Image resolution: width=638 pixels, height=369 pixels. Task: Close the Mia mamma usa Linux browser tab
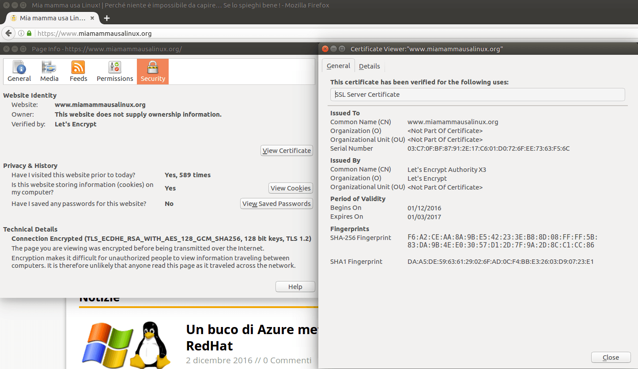92,18
